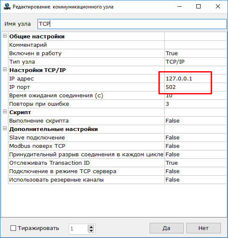This screenshot has width=228, height=238.
Task: Click the Повторы при ошибке label
Action: pyautogui.click(x=39, y=104)
